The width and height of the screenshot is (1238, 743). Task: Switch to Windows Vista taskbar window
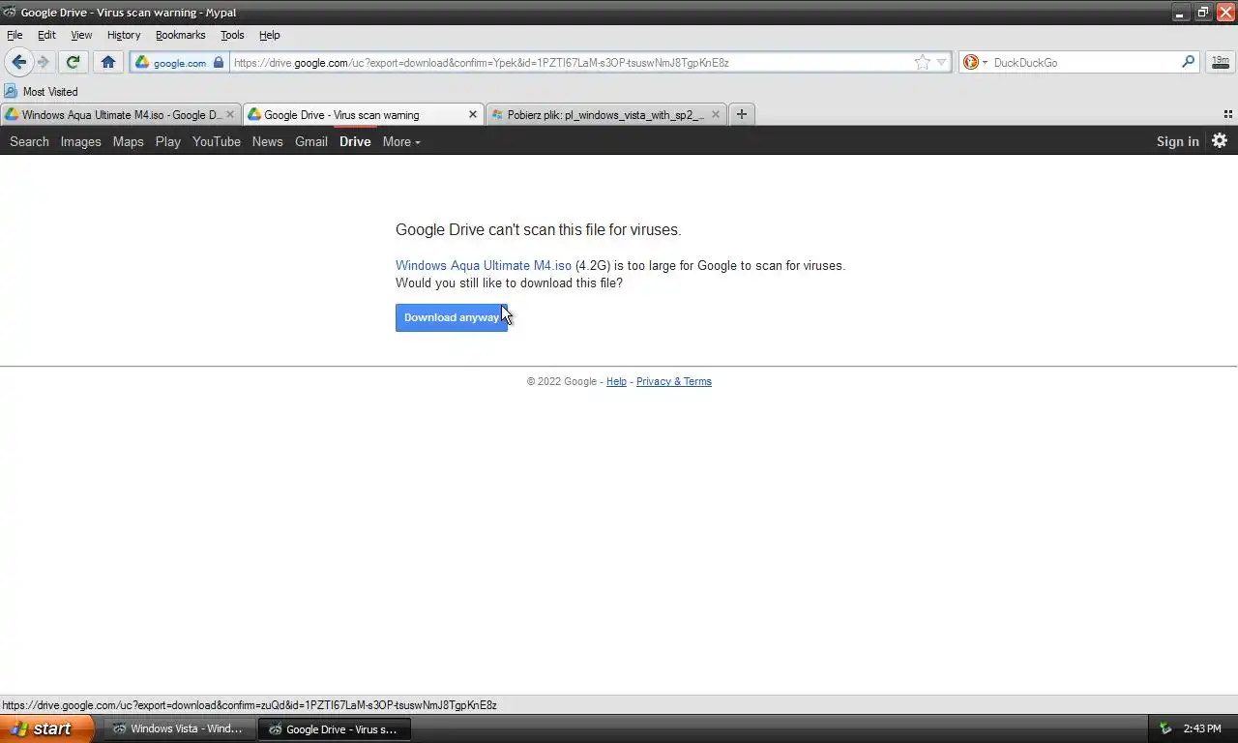(178, 728)
